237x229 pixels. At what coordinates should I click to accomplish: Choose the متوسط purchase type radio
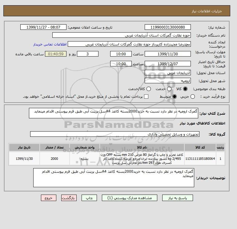[x=175, y=97]
